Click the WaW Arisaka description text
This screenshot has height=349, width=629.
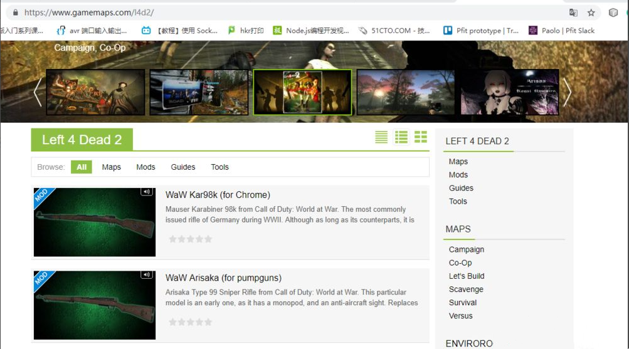point(292,298)
